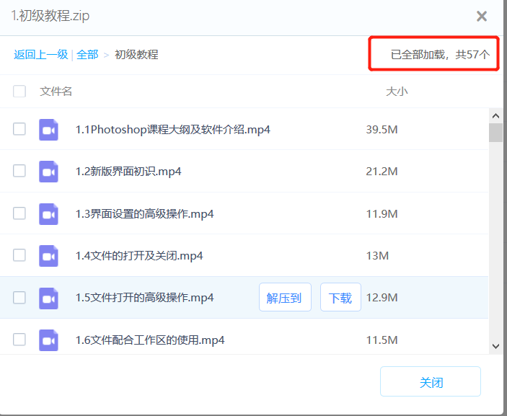Click the 大小 column header
This screenshot has height=416, width=507.
tap(397, 92)
